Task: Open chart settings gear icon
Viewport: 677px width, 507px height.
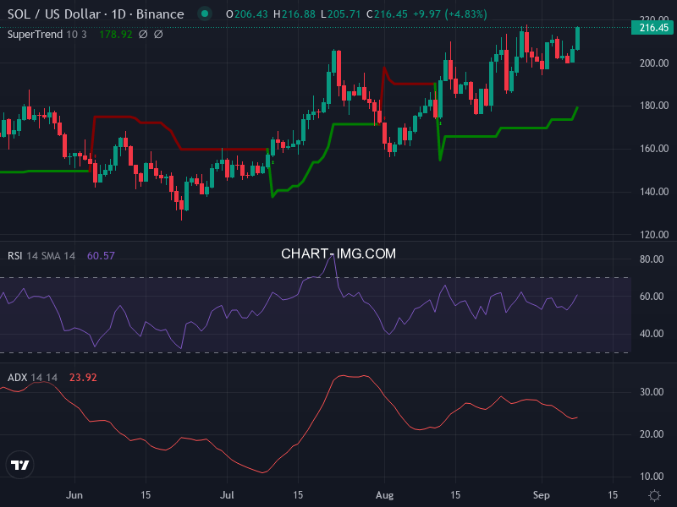Action: click(x=654, y=495)
